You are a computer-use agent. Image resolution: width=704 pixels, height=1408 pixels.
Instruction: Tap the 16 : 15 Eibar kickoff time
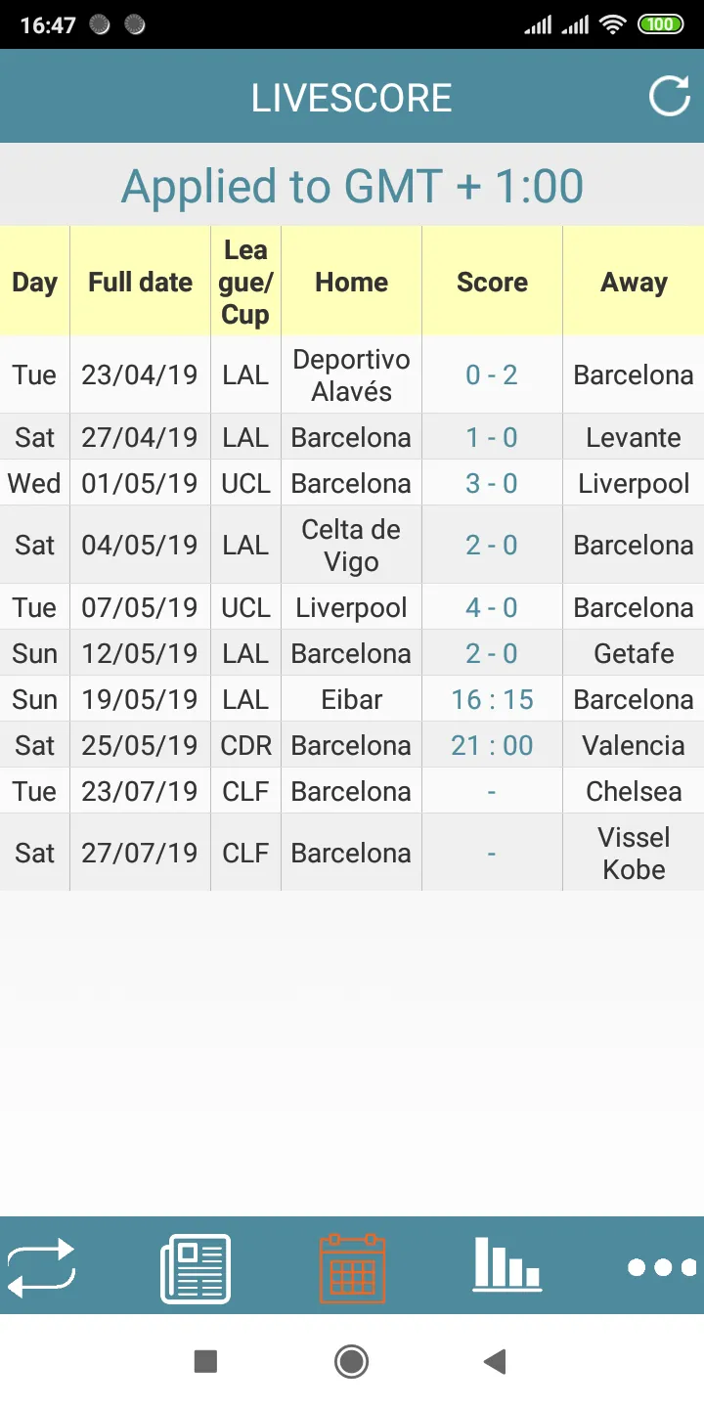coord(492,699)
